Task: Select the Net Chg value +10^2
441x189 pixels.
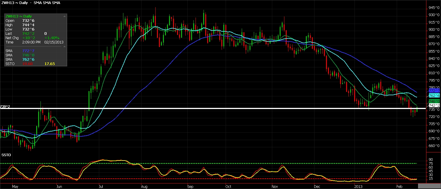Action: pos(28,38)
